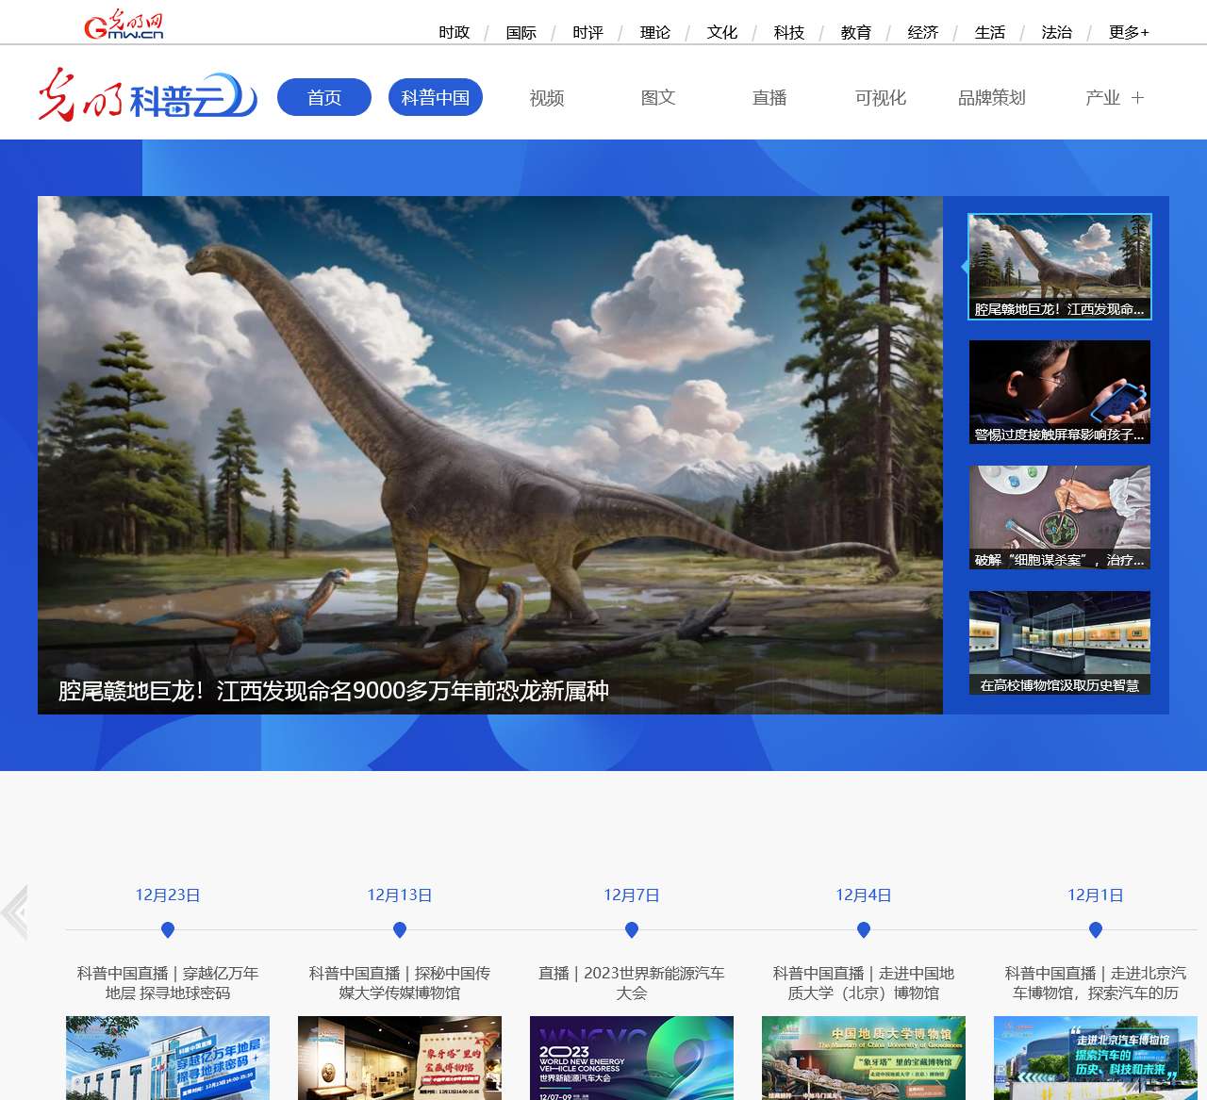The width and height of the screenshot is (1207, 1100).
Task: Open 走进中国地质大学（北京）博物馆 link
Action: coord(864,983)
